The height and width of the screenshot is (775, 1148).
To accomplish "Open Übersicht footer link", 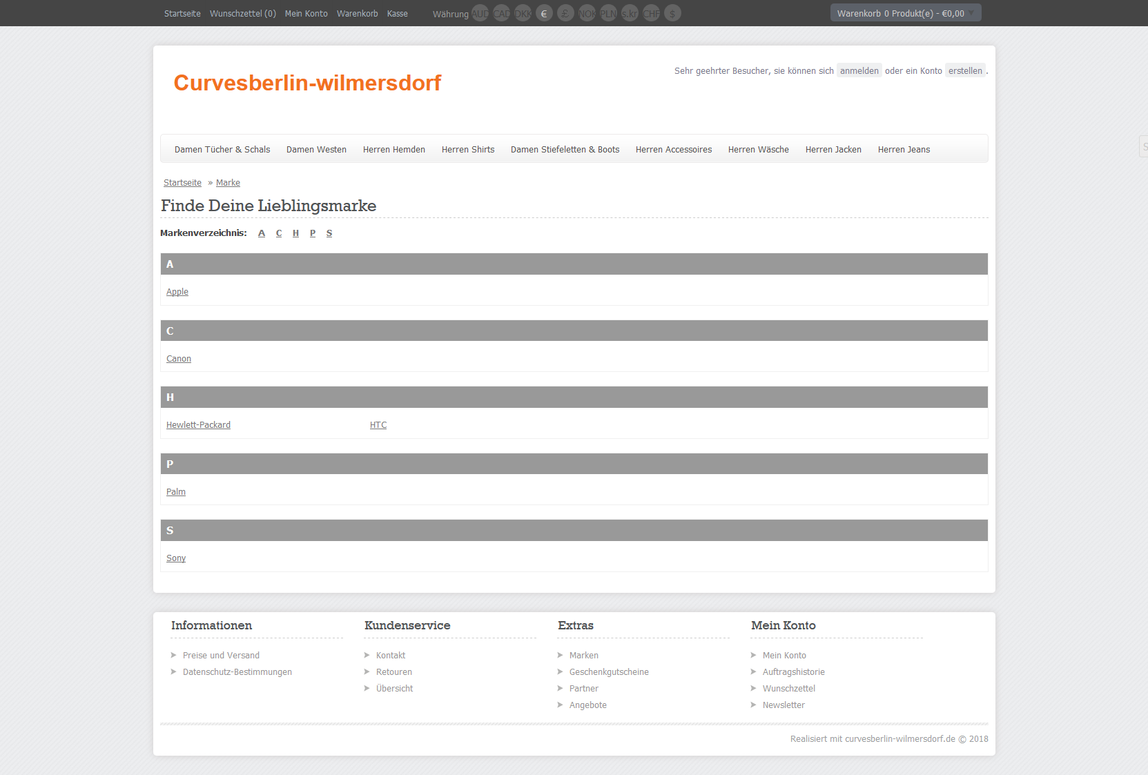I will click(x=395, y=688).
